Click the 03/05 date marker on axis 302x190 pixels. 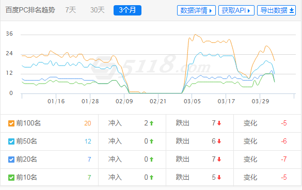(x=192, y=101)
